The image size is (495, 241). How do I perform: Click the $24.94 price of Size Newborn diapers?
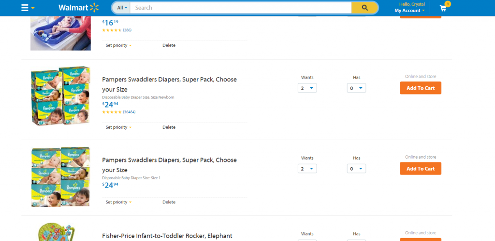(x=110, y=105)
